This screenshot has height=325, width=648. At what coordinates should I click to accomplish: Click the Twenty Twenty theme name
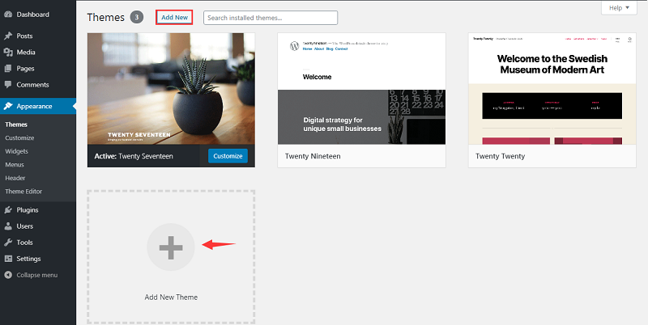(500, 156)
